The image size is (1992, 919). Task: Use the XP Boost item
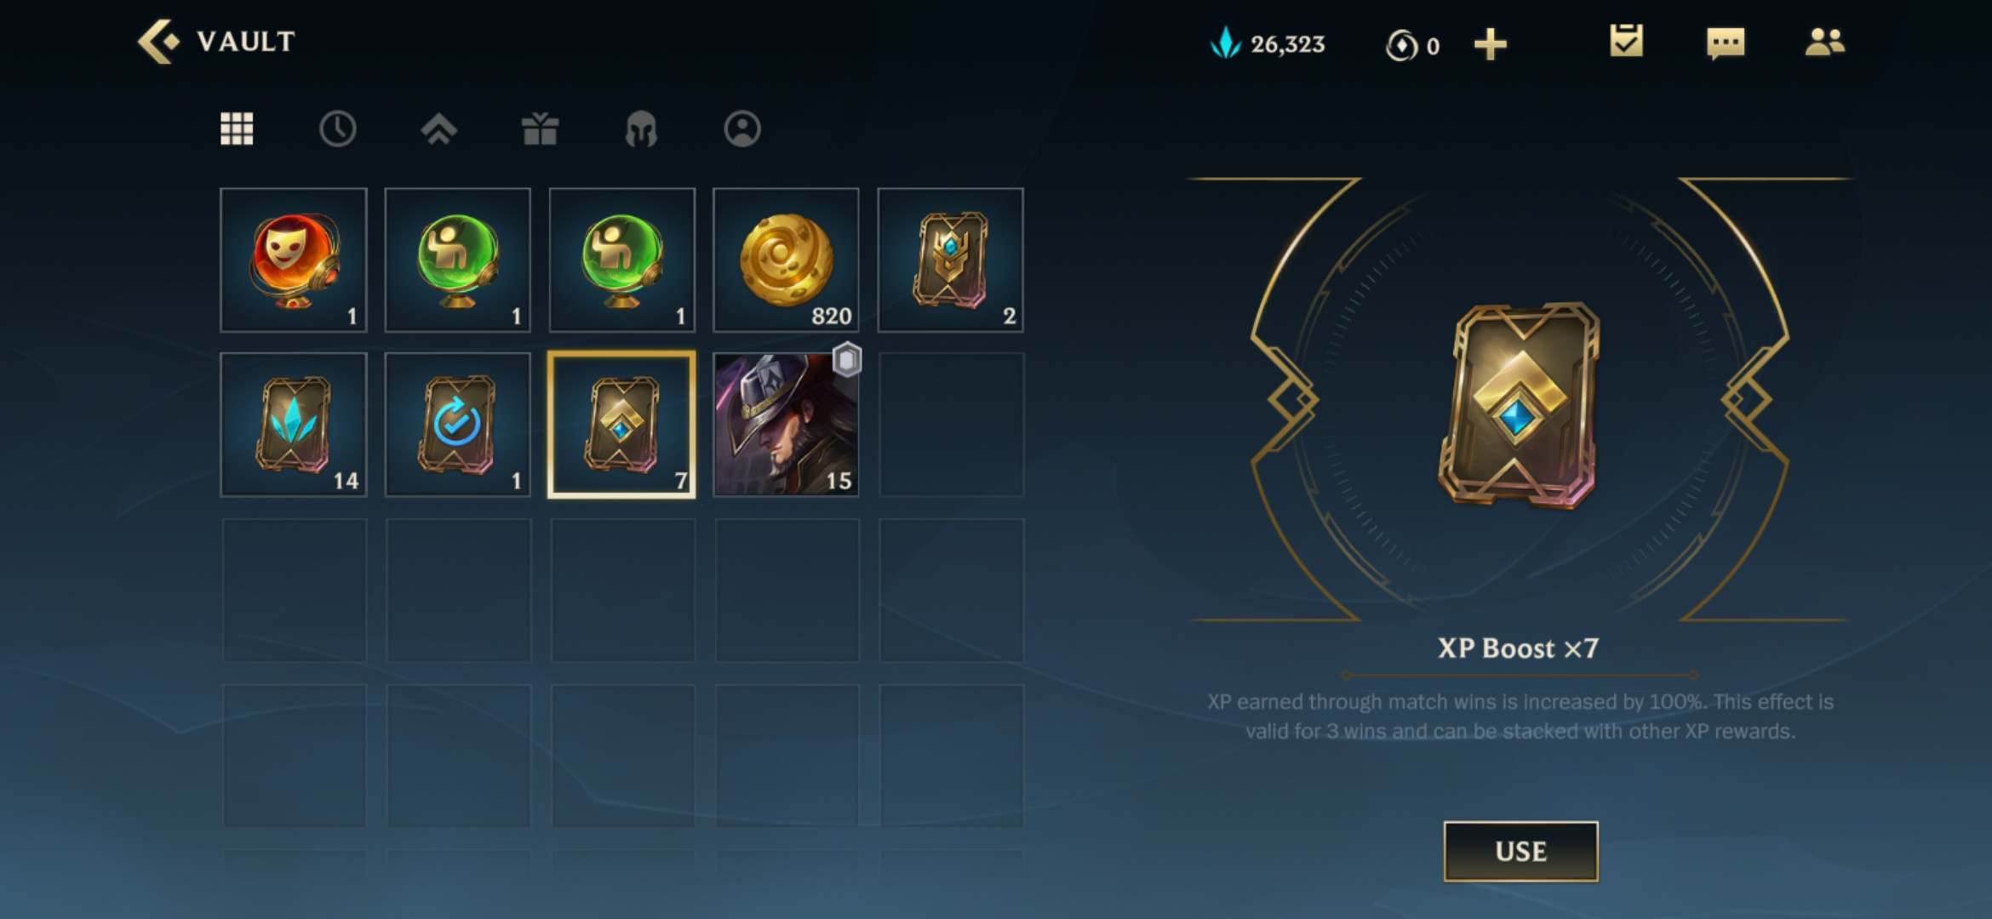(x=1520, y=851)
